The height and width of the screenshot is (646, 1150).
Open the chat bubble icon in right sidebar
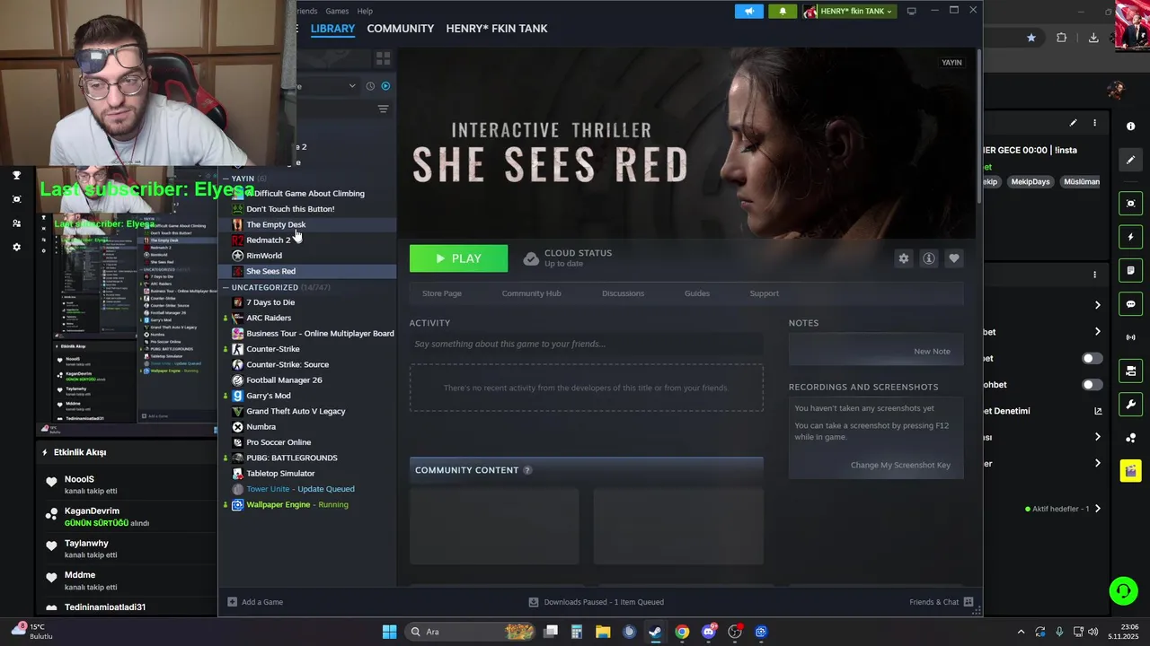(x=1130, y=304)
